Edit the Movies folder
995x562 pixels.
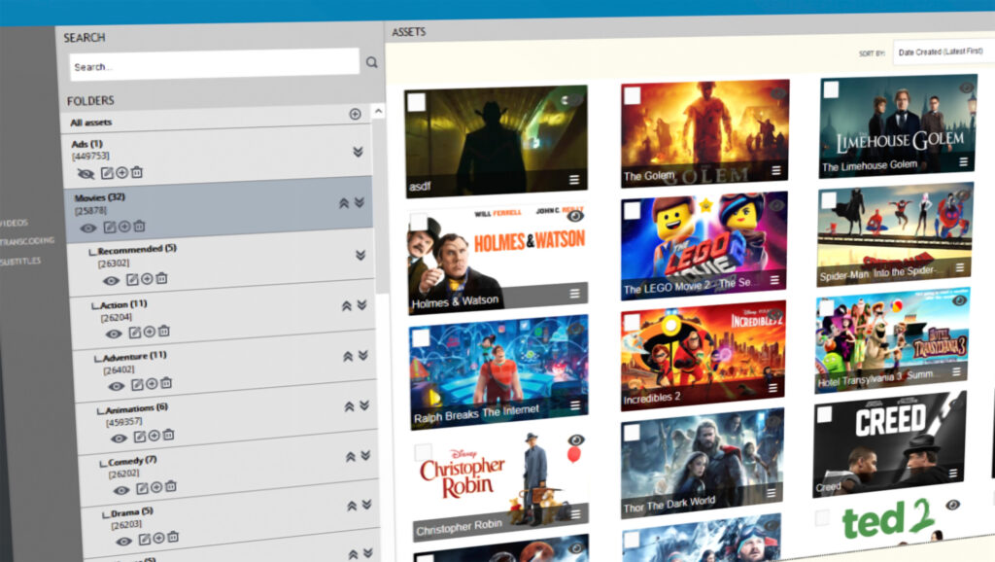coord(109,227)
